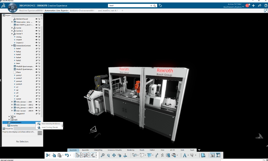The height and width of the screenshot is (161, 268).
Task: Switch to the Storytelling tab
Action: coord(98,150)
